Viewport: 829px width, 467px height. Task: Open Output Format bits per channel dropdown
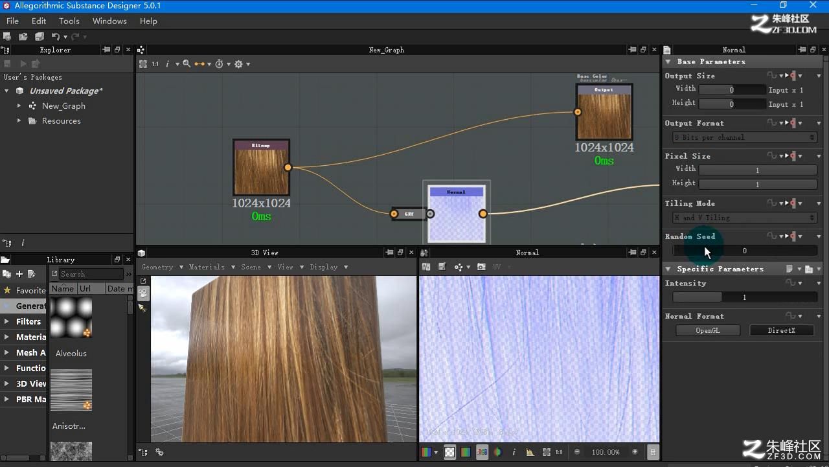745,137
